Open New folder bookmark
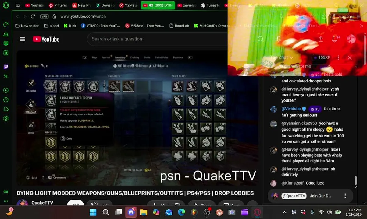367x219 pixels. 27,26
